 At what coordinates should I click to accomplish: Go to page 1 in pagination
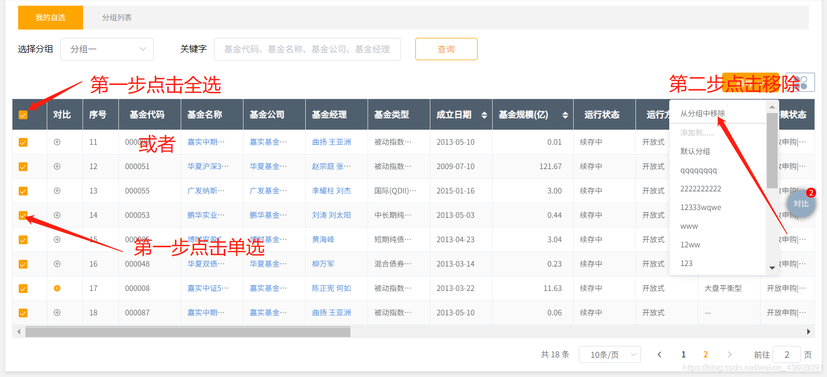point(683,355)
